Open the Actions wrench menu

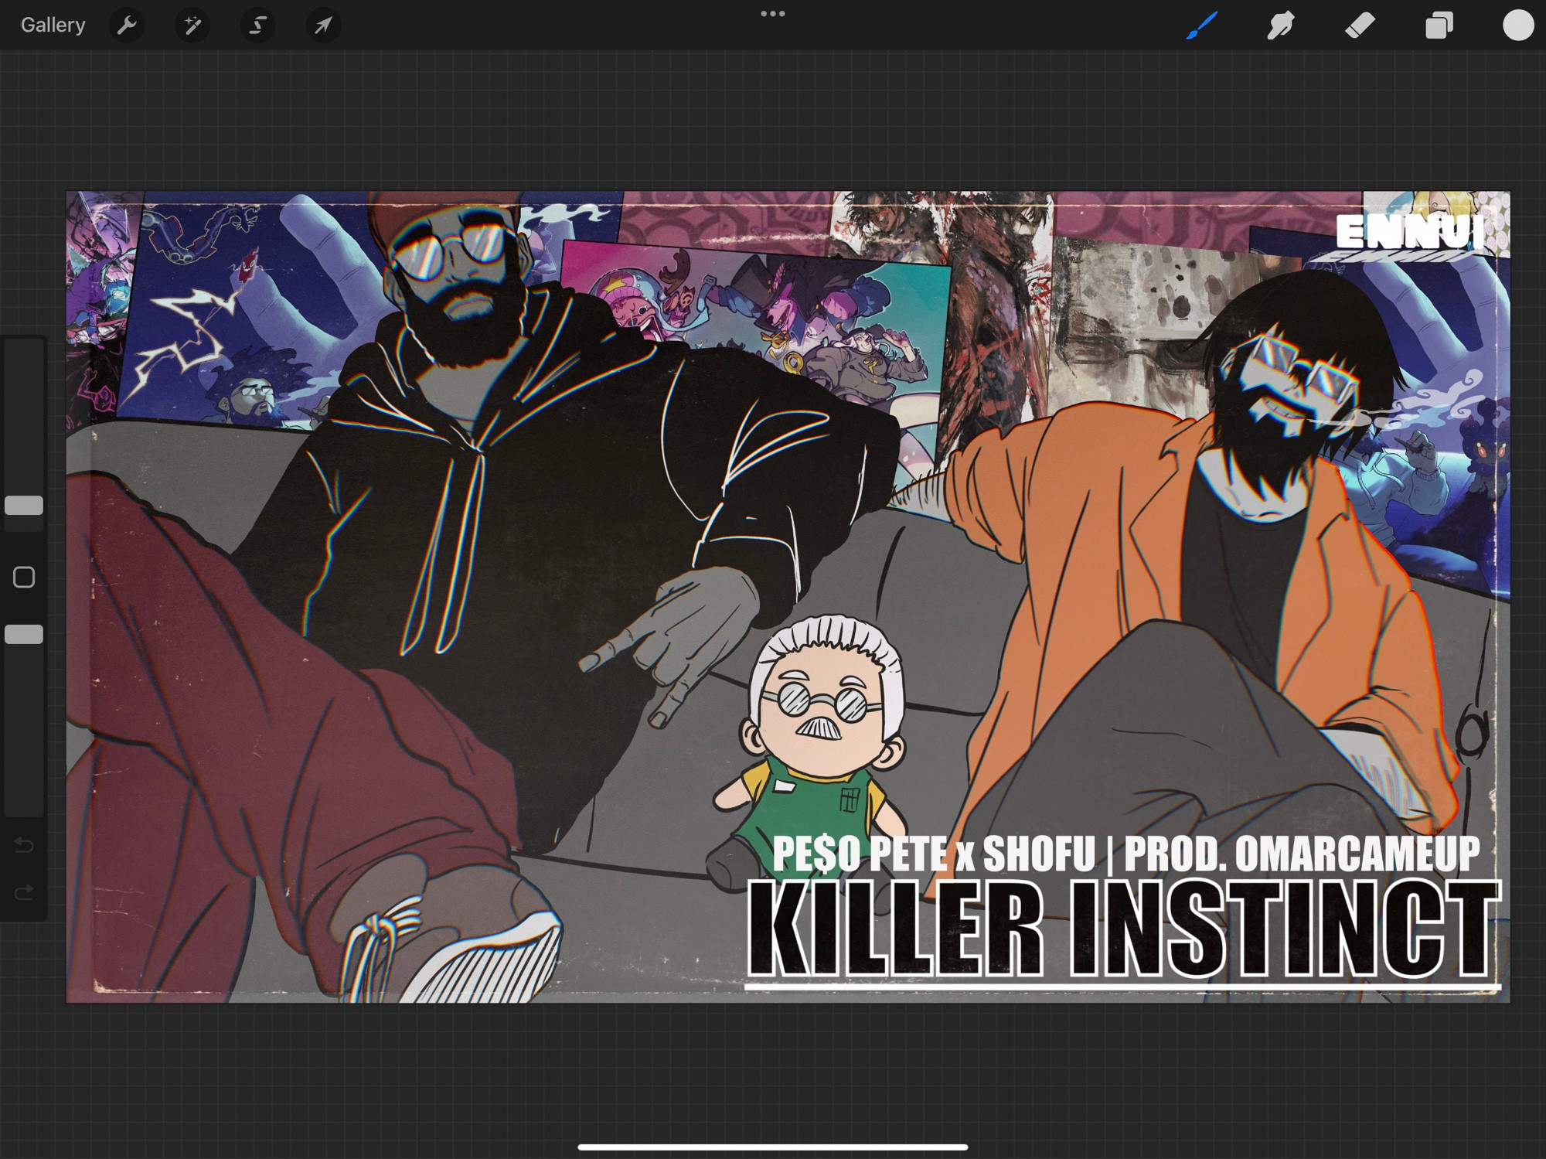coord(127,26)
